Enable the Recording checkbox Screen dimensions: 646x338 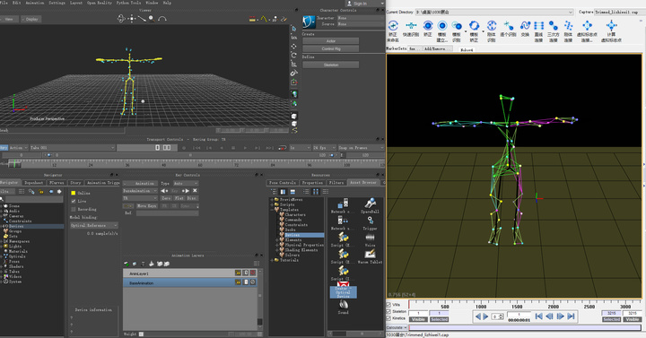[x=74, y=209]
